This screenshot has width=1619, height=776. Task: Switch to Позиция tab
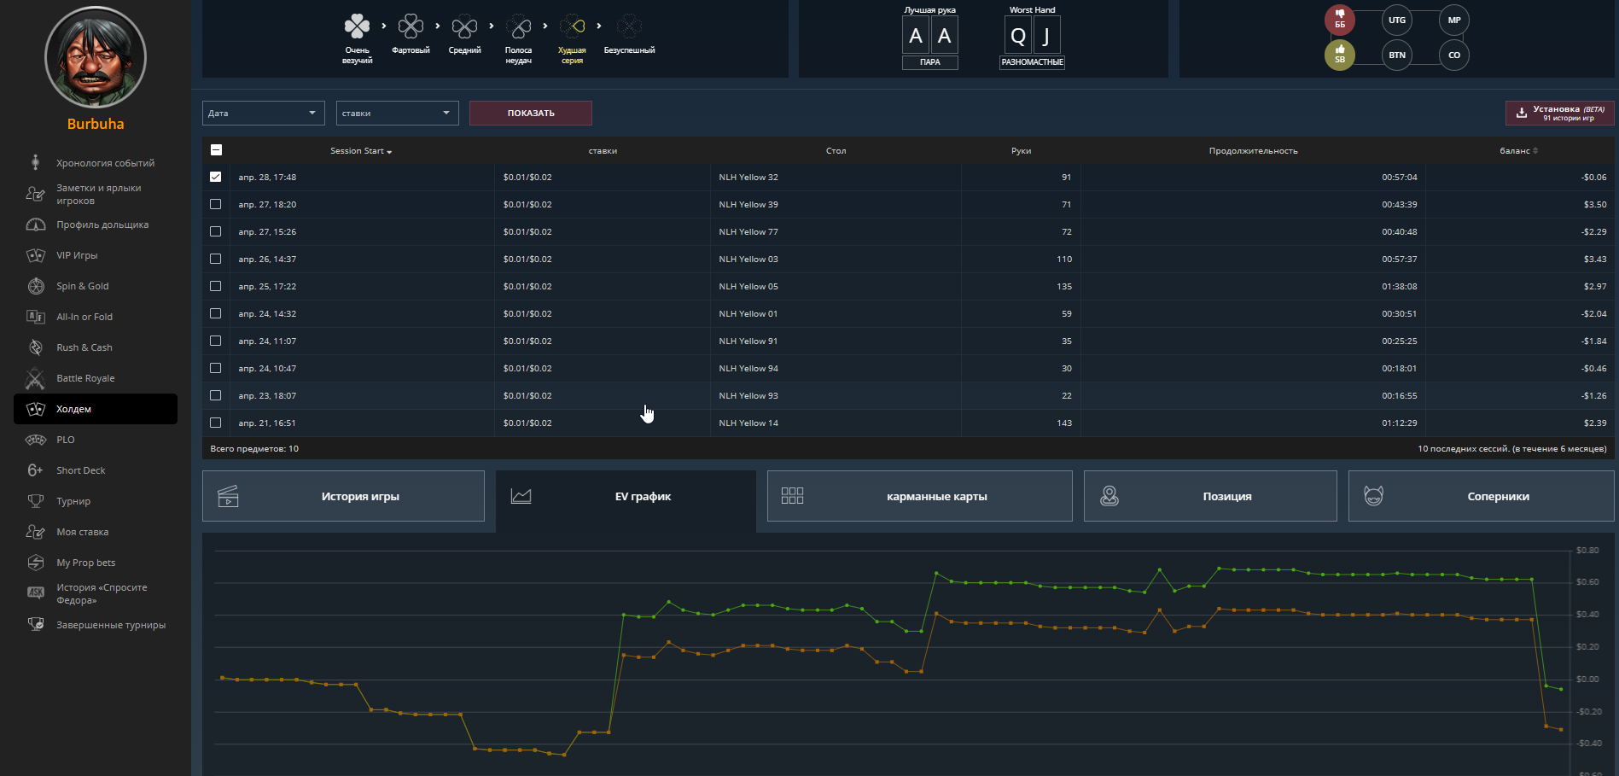[x=1210, y=496]
